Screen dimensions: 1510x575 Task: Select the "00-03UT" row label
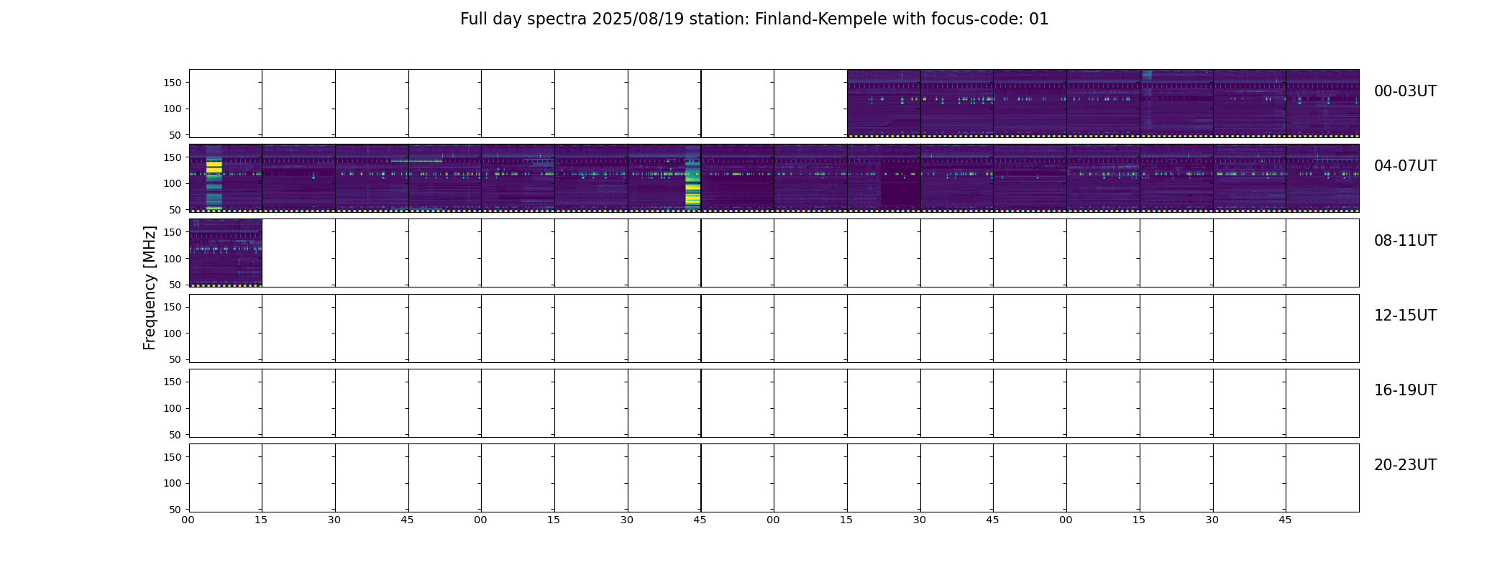[1405, 91]
